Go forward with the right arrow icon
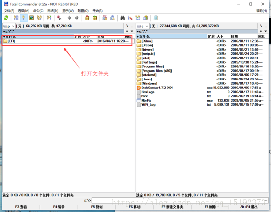This screenshot has height=212, width=271. (x=77, y=18)
